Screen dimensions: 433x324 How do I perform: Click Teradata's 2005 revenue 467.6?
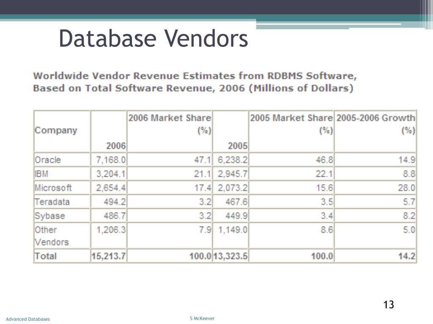click(236, 202)
